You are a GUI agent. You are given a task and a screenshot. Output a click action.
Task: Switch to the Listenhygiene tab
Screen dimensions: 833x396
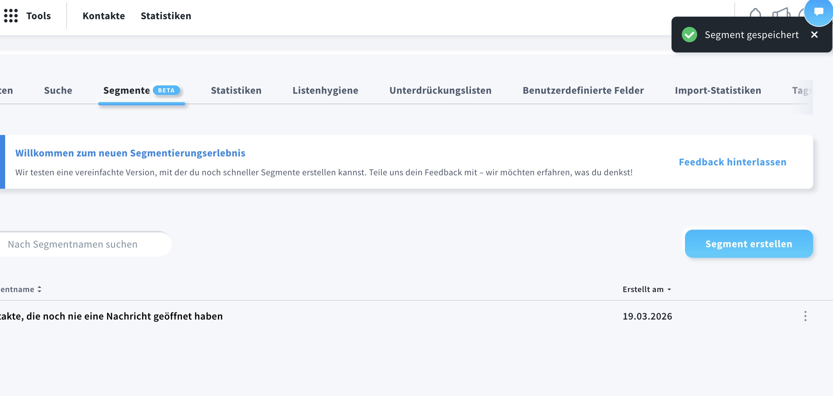[x=325, y=91]
